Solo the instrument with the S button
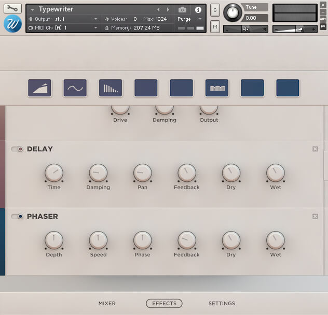The image size is (328, 315). pos(215,11)
